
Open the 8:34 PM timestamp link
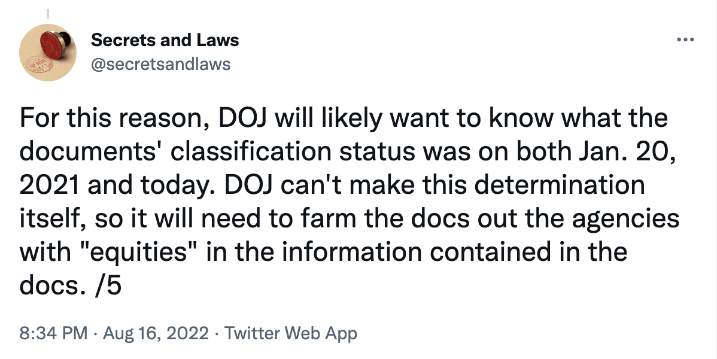[53, 333]
